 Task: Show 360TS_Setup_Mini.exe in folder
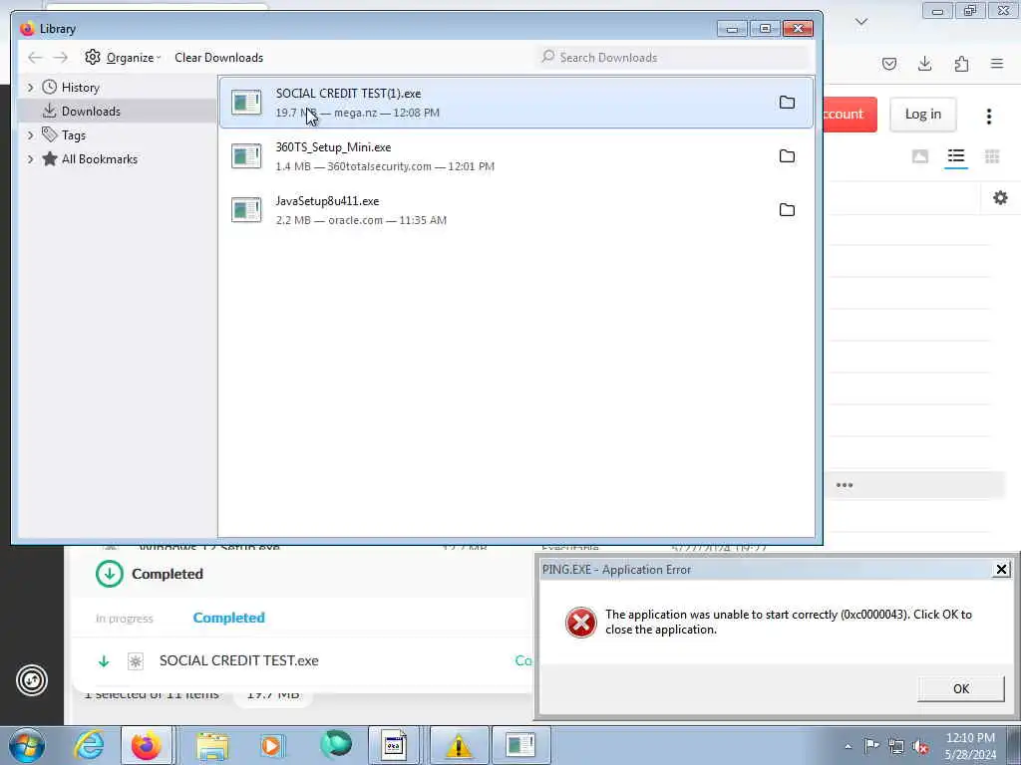788,156
